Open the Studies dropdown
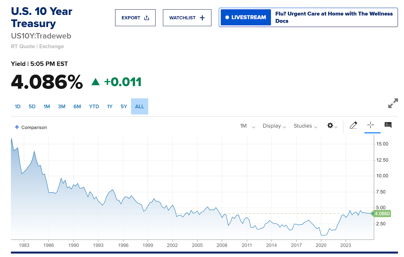This screenshot has width=404, height=257. [305, 126]
